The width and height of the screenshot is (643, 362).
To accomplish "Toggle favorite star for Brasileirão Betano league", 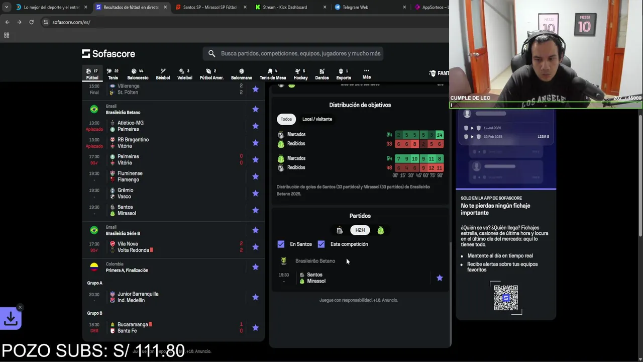I will click(x=255, y=109).
